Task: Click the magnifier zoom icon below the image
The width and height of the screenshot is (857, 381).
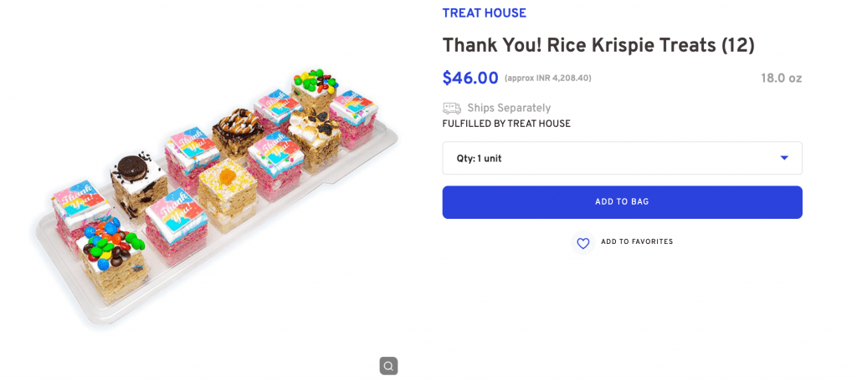Action: 387,365
